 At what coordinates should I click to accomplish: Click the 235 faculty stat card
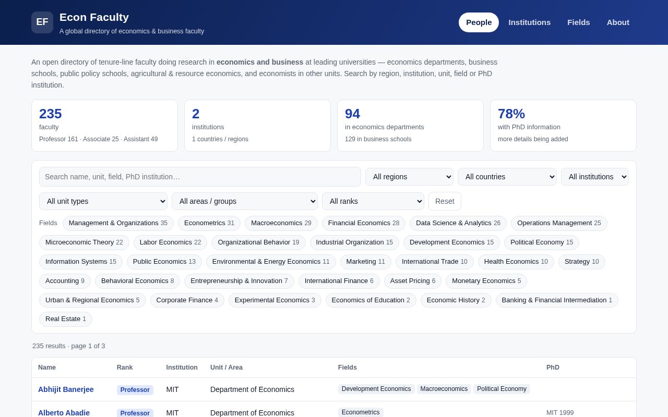pos(104,126)
